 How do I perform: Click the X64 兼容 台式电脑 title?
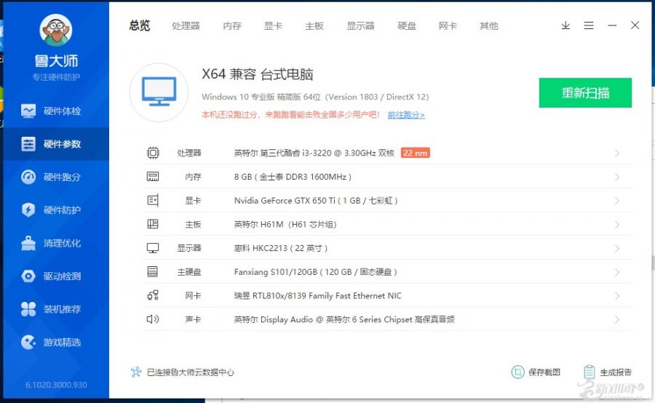click(x=258, y=74)
